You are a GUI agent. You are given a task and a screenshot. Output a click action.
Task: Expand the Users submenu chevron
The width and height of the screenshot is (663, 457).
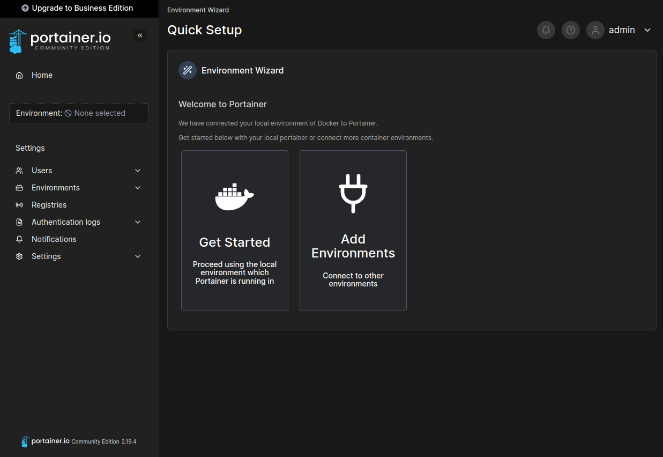(138, 171)
